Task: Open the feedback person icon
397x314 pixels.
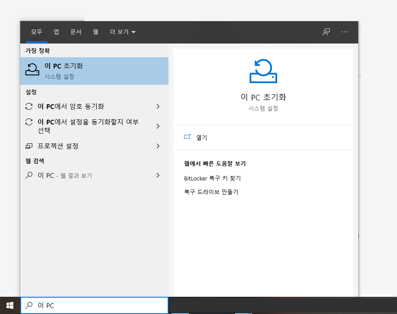Action: (x=326, y=32)
